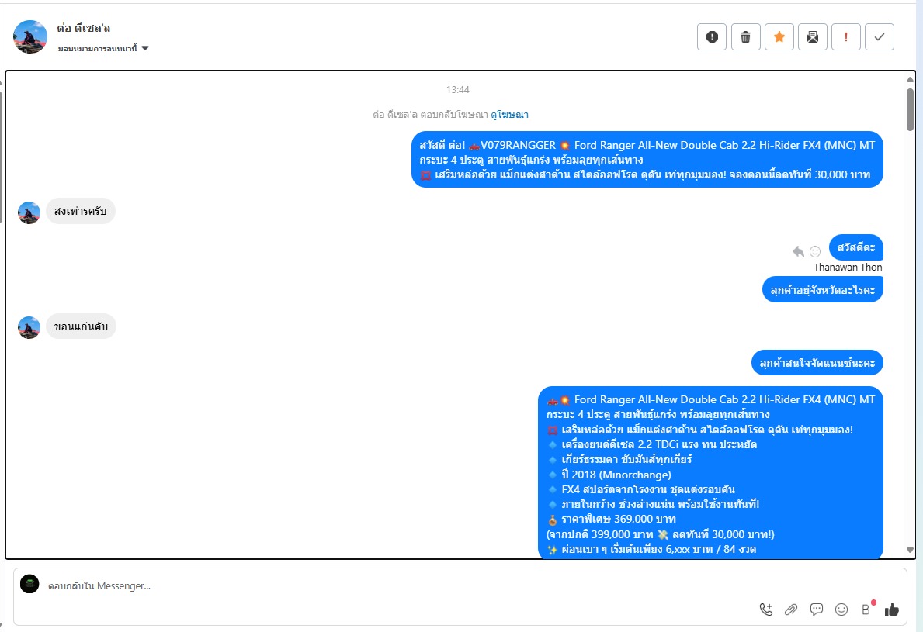Screen dimensions: 923x632
Task: Mark conversation done with the checkmark icon
Action: pyautogui.click(x=880, y=37)
